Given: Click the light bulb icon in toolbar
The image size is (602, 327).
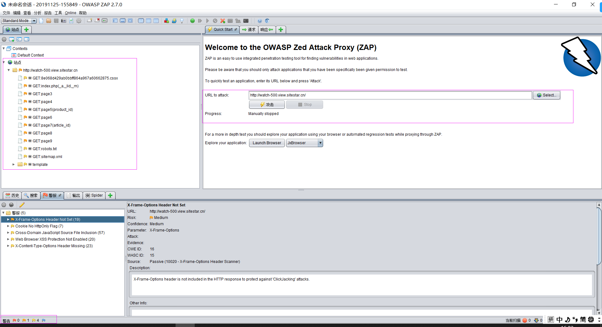Looking at the screenshot, I should click(182, 21).
